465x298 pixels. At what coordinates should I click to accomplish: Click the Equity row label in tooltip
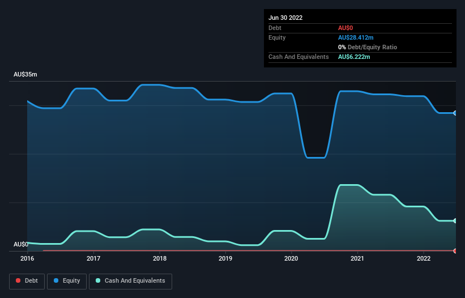pyautogui.click(x=277, y=37)
